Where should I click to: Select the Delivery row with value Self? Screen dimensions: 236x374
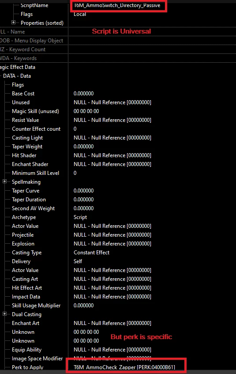pos(118,261)
